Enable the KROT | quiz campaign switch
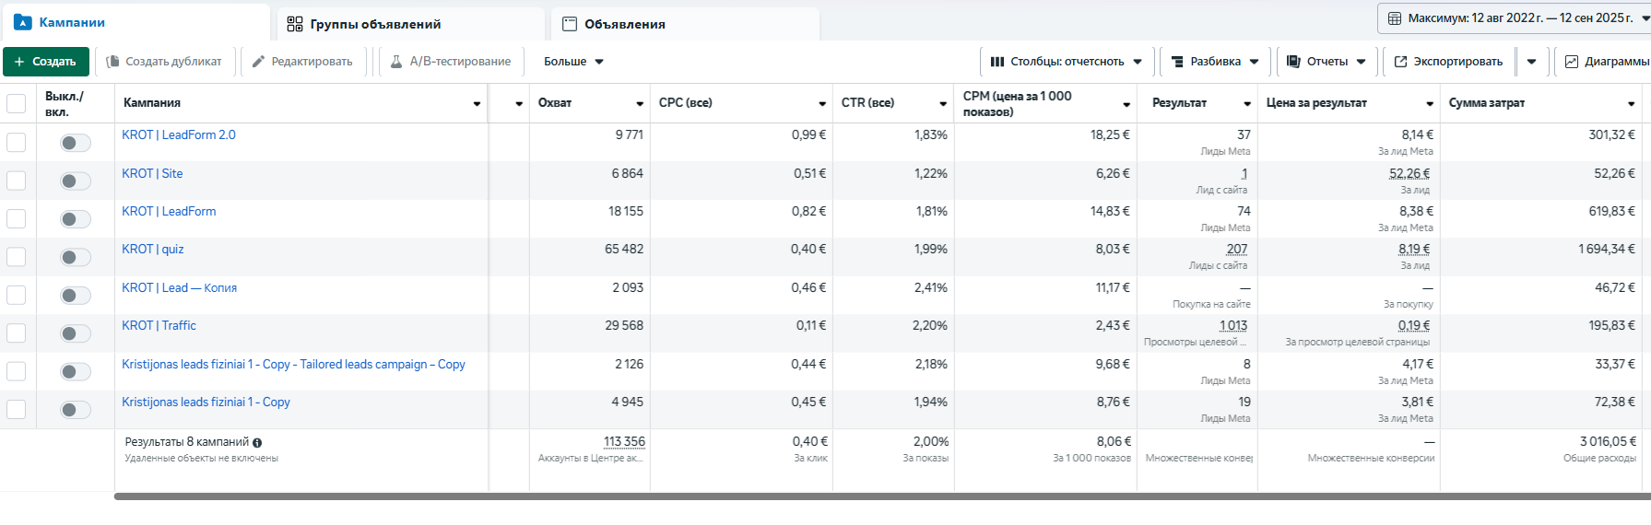1651x525 pixels. 75,257
